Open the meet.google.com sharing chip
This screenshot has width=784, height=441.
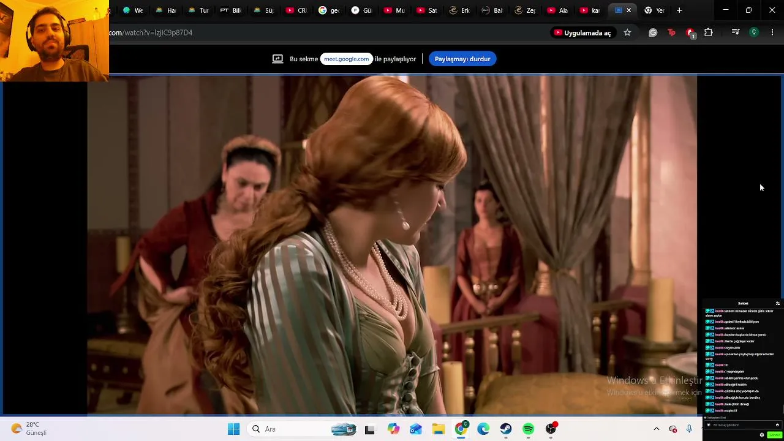click(x=347, y=59)
